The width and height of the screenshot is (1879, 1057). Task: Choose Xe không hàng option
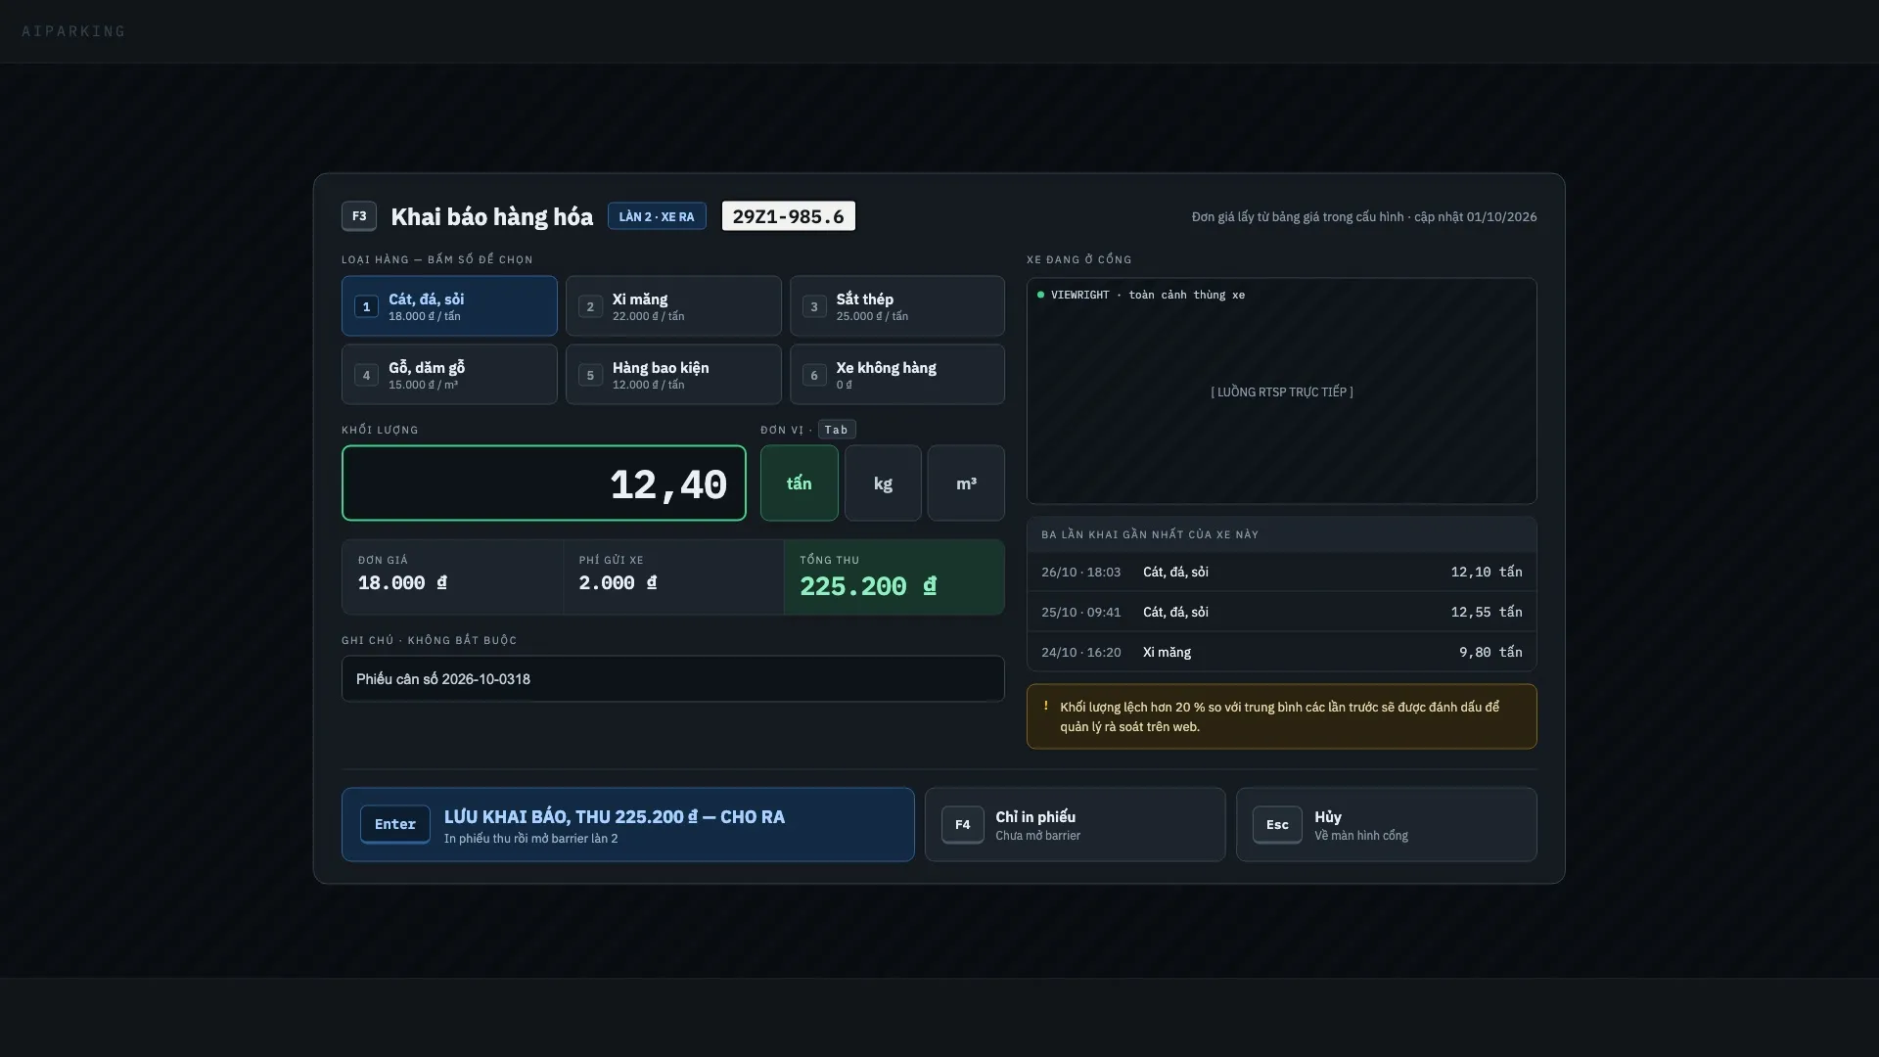pyautogui.click(x=897, y=375)
